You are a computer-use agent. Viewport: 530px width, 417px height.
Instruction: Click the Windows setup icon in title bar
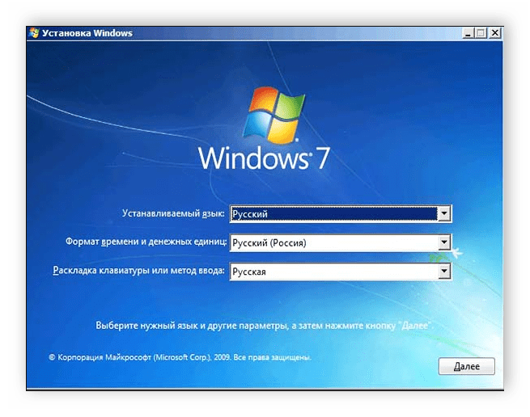coord(34,33)
